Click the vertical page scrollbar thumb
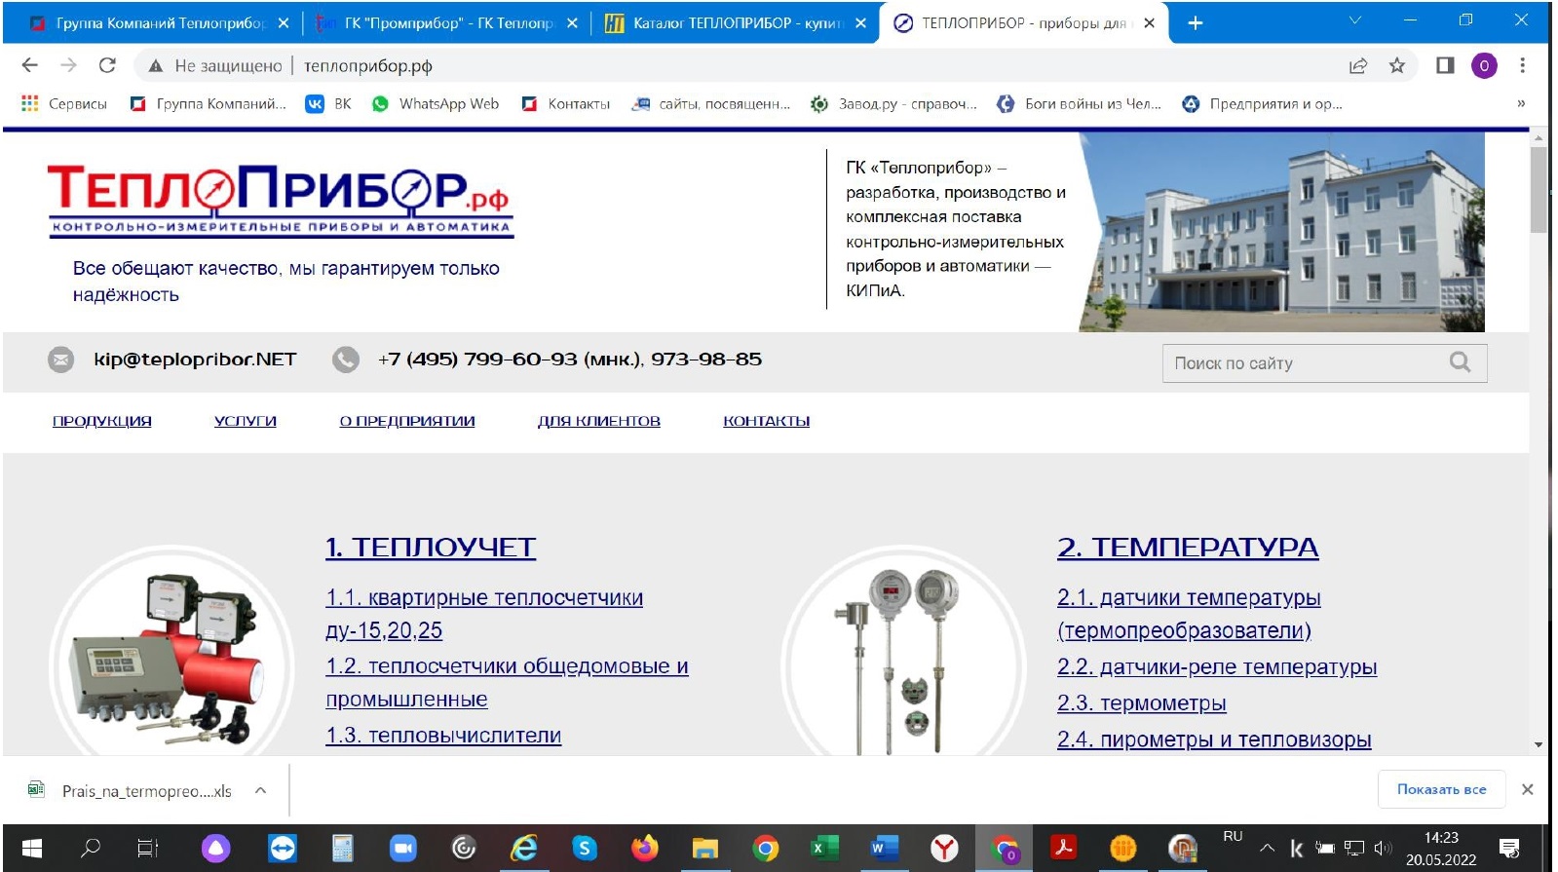Screen dimensions: 1558x872 coord(1539,190)
